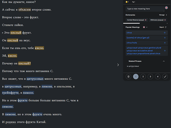Click 'цитрусовых' in 'Все знают' sentence
171x128 pixels.
pyautogui.click(x=35, y=79)
